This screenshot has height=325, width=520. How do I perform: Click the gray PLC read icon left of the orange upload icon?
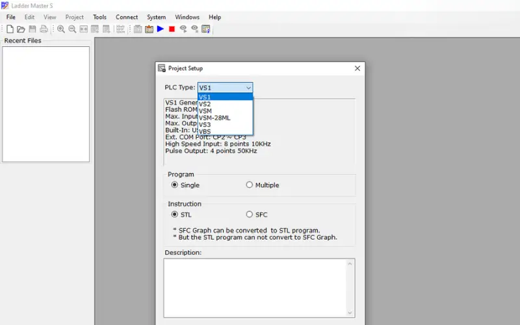point(138,29)
